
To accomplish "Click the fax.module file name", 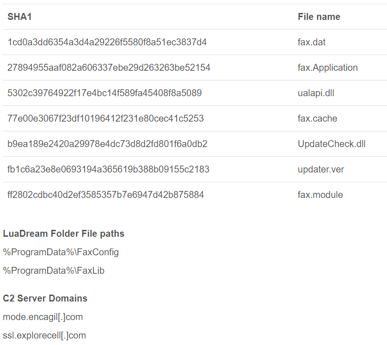I will [320, 195].
